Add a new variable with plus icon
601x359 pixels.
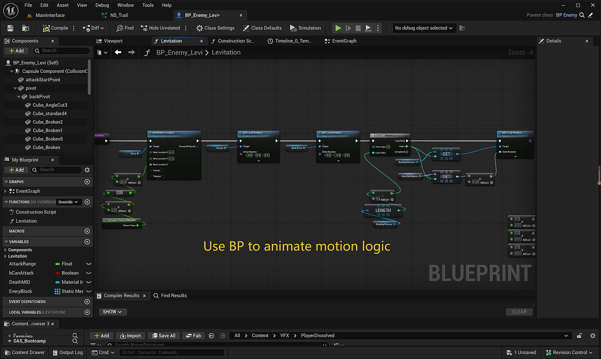click(87, 242)
